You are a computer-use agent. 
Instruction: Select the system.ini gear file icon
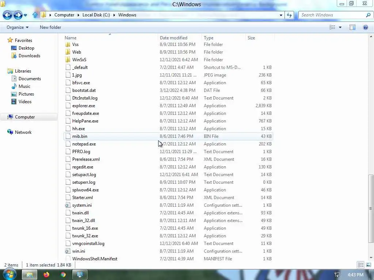tap(68, 205)
